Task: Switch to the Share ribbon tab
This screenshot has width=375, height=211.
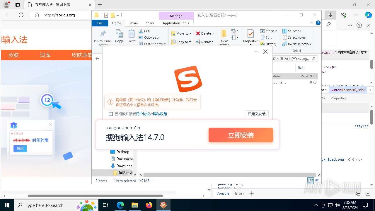Action: coord(134,23)
